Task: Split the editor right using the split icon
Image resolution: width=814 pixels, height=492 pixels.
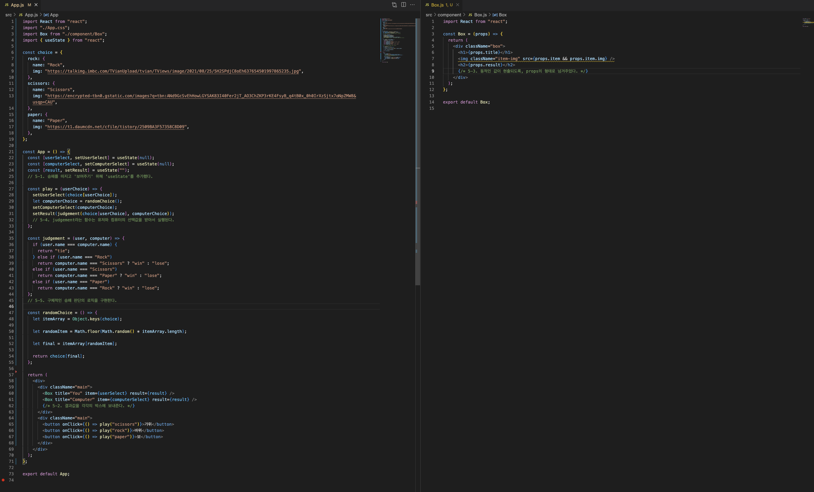Action: (403, 5)
